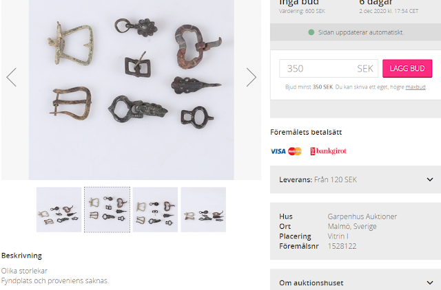Click the Visa payment logo
Screen dimensions: 441x290
tap(278, 151)
